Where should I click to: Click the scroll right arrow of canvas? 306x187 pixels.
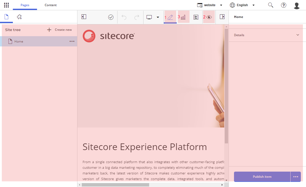coord(222,185)
